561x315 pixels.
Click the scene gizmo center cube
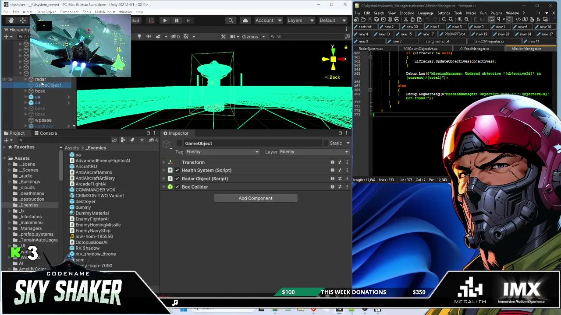pos(333,59)
